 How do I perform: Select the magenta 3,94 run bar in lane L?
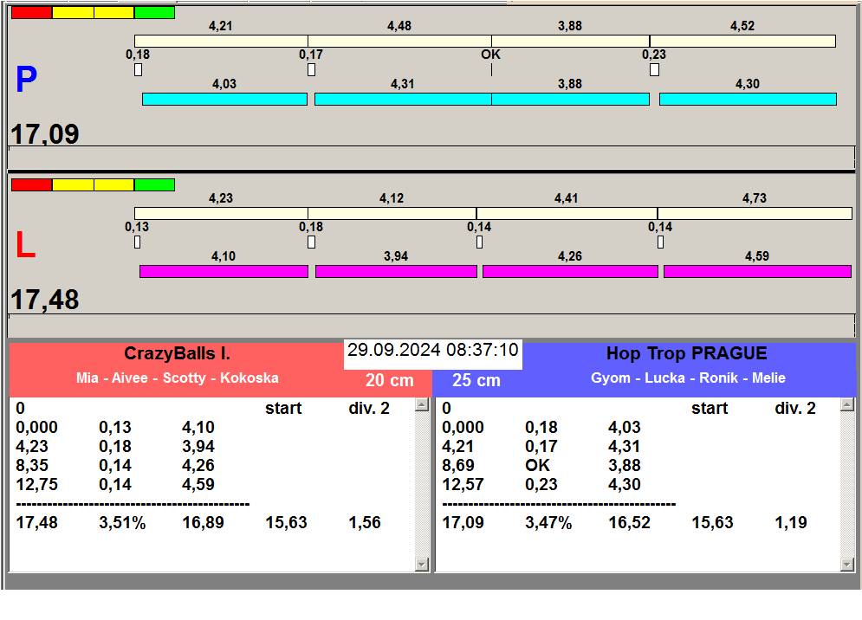point(396,272)
